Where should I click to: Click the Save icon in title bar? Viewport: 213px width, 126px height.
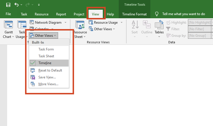pos(8,5)
